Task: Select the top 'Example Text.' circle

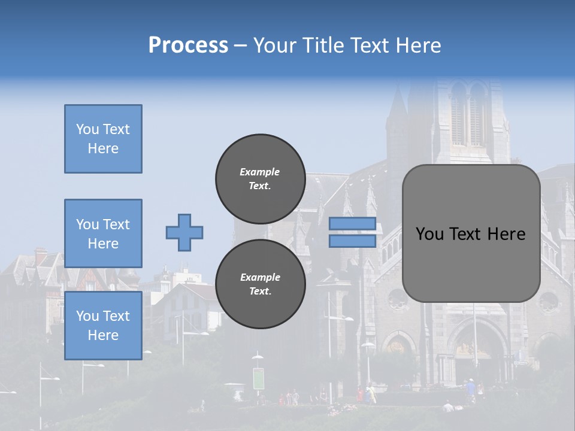Action: click(x=260, y=178)
